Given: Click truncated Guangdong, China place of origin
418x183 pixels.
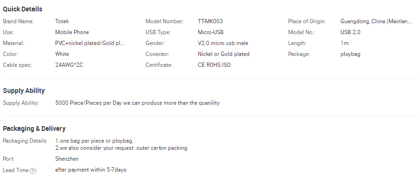Looking at the screenshot, I should (376, 21).
